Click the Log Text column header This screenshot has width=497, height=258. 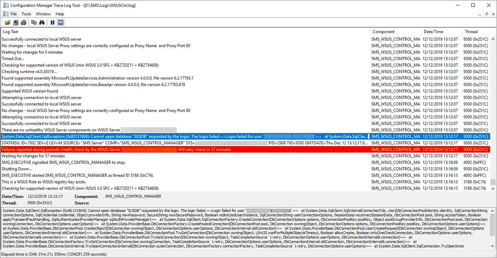[x=185, y=31]
